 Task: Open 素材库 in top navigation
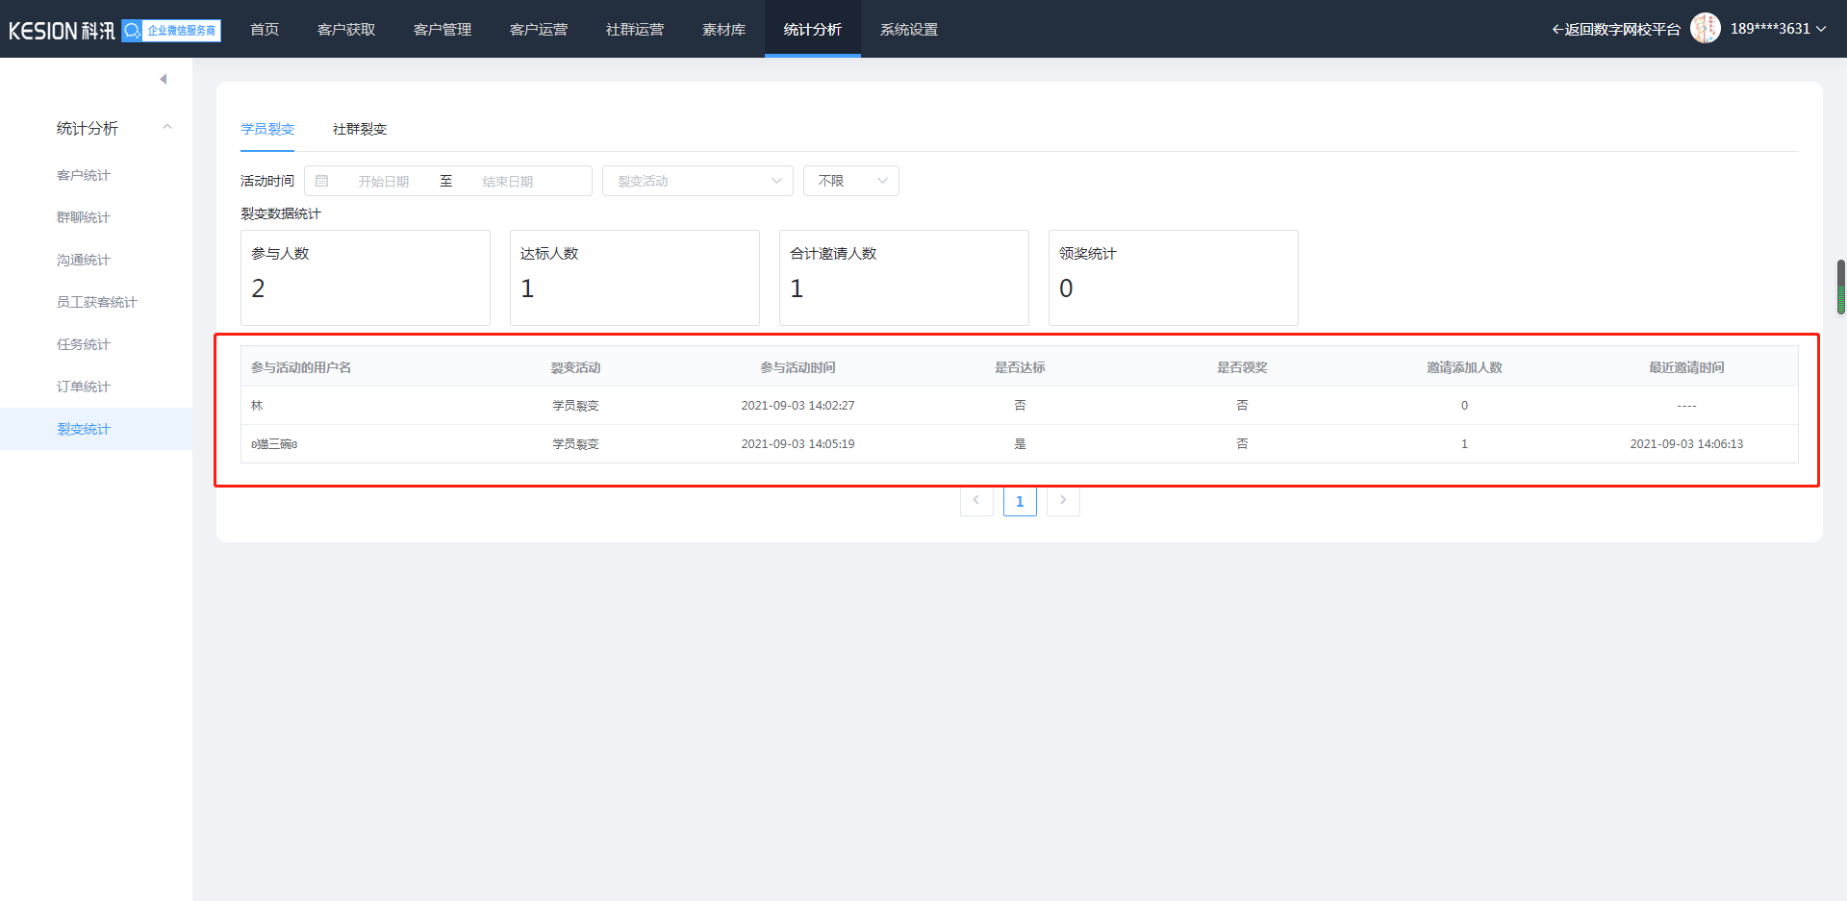[723, 30]
